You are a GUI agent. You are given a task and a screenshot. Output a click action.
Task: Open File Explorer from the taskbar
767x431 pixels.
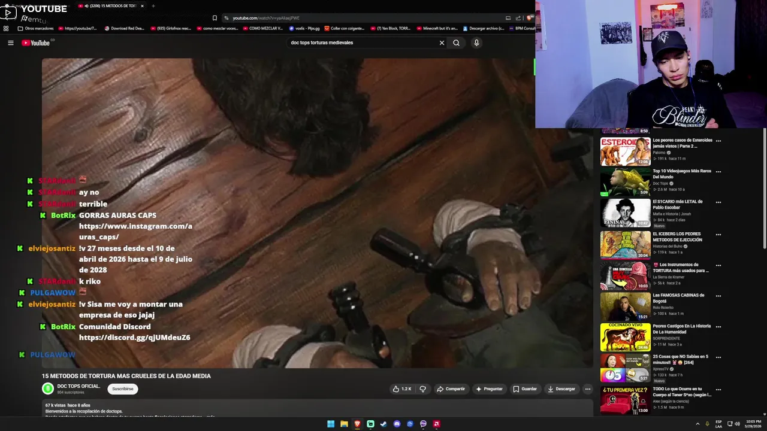pos(344,424)
